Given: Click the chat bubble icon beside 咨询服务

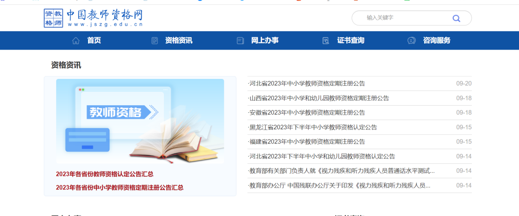Looking at the screenshot, I should (412, 41).
